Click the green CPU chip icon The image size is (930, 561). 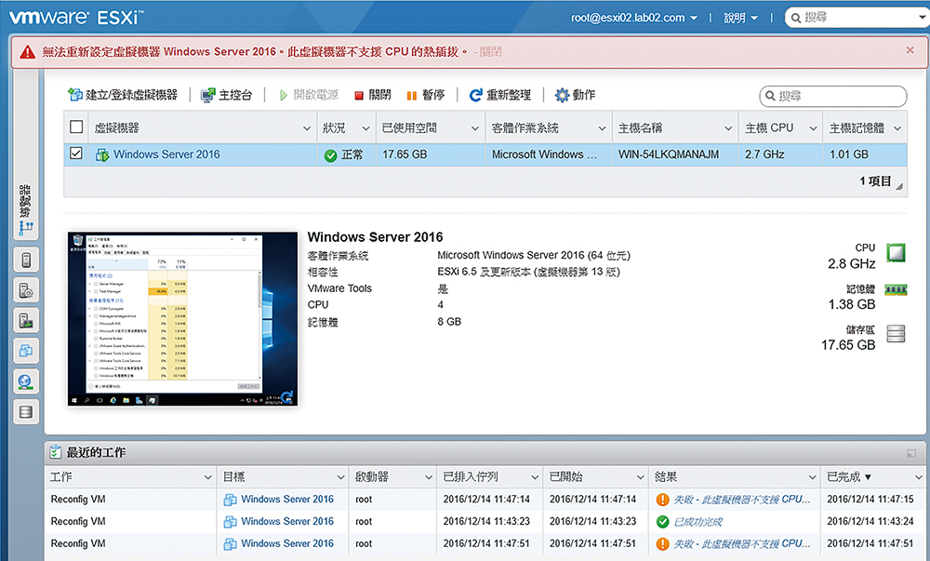click(x=896, y=253)
